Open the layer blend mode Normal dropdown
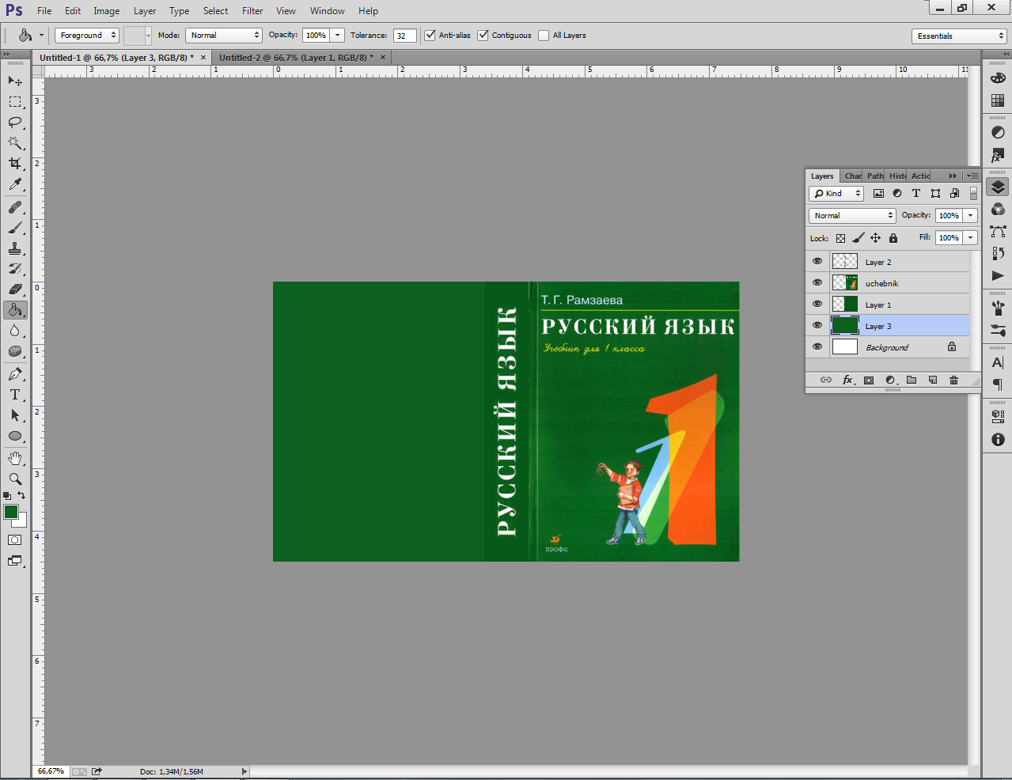The width and height of the screenshot is (1012, 780). [x=852, y=215]
